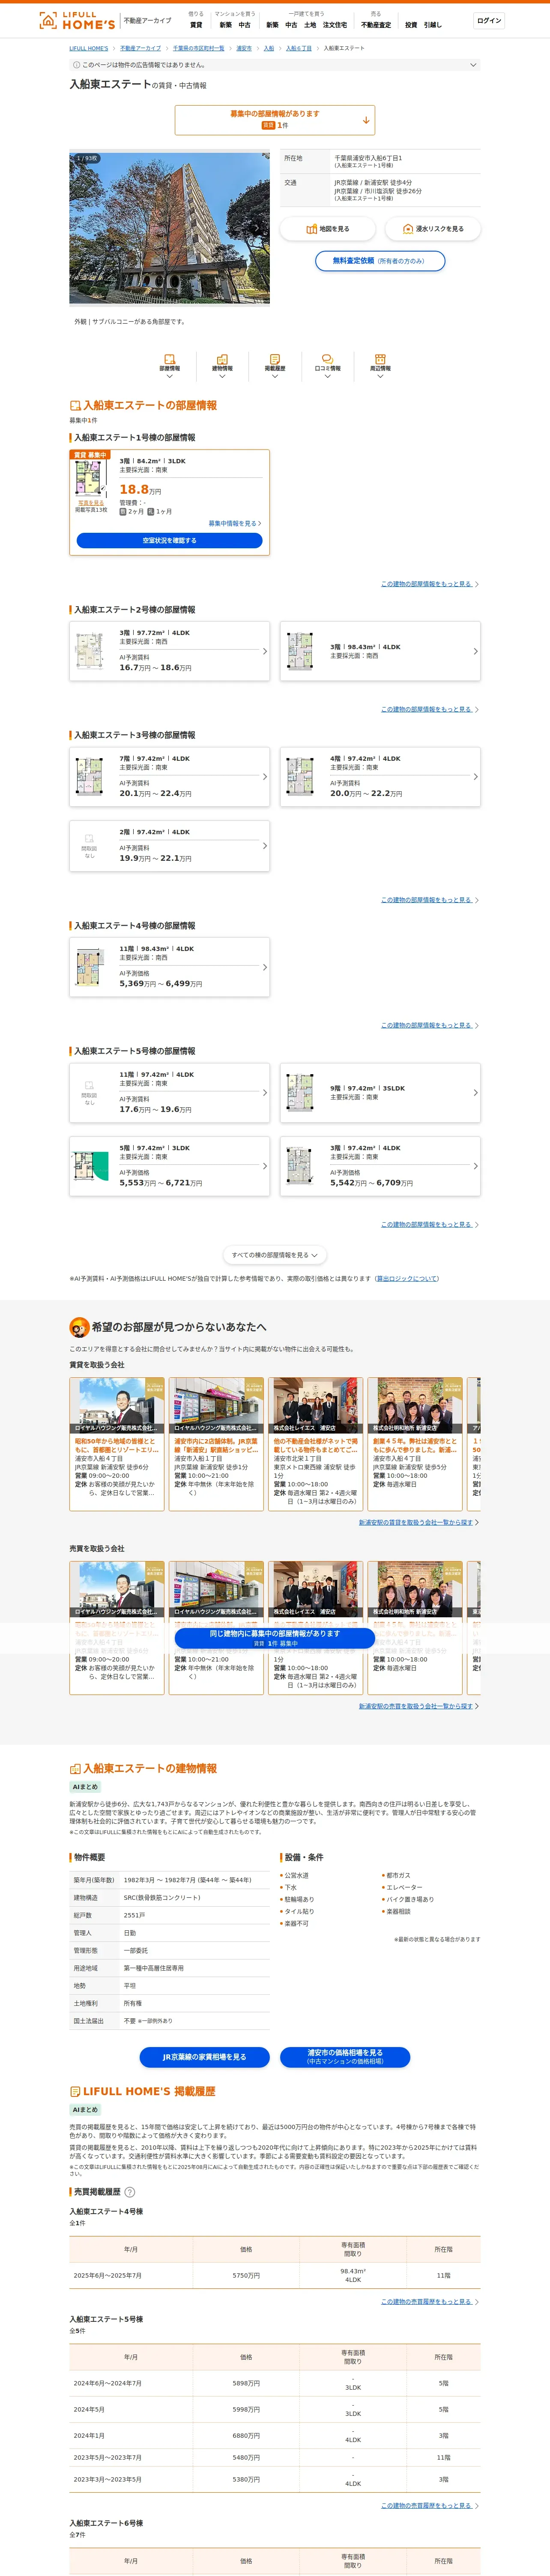Open the 2号棟 3階 98.43m² room card chevron

(x=475, y=651)
